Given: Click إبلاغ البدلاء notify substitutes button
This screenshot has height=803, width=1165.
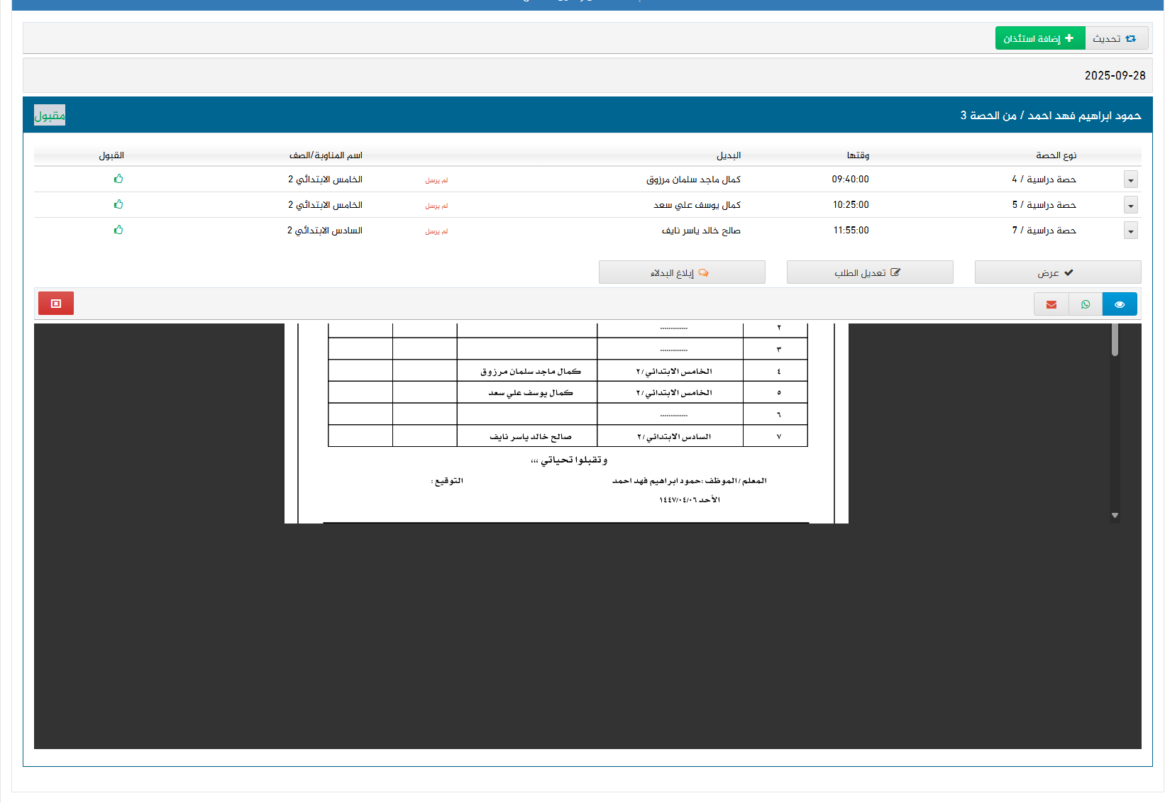Looking at the screenshot, I should tap(681, 272).
